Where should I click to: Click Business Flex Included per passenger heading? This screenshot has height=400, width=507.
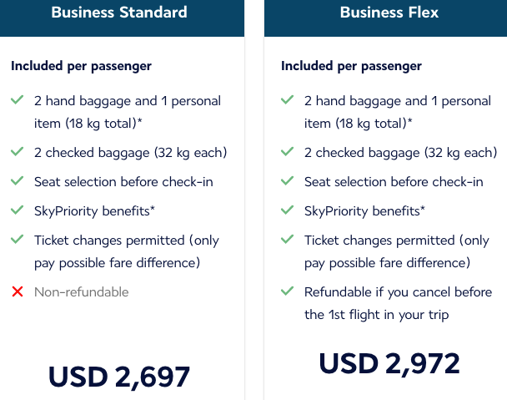coord(351,66)
